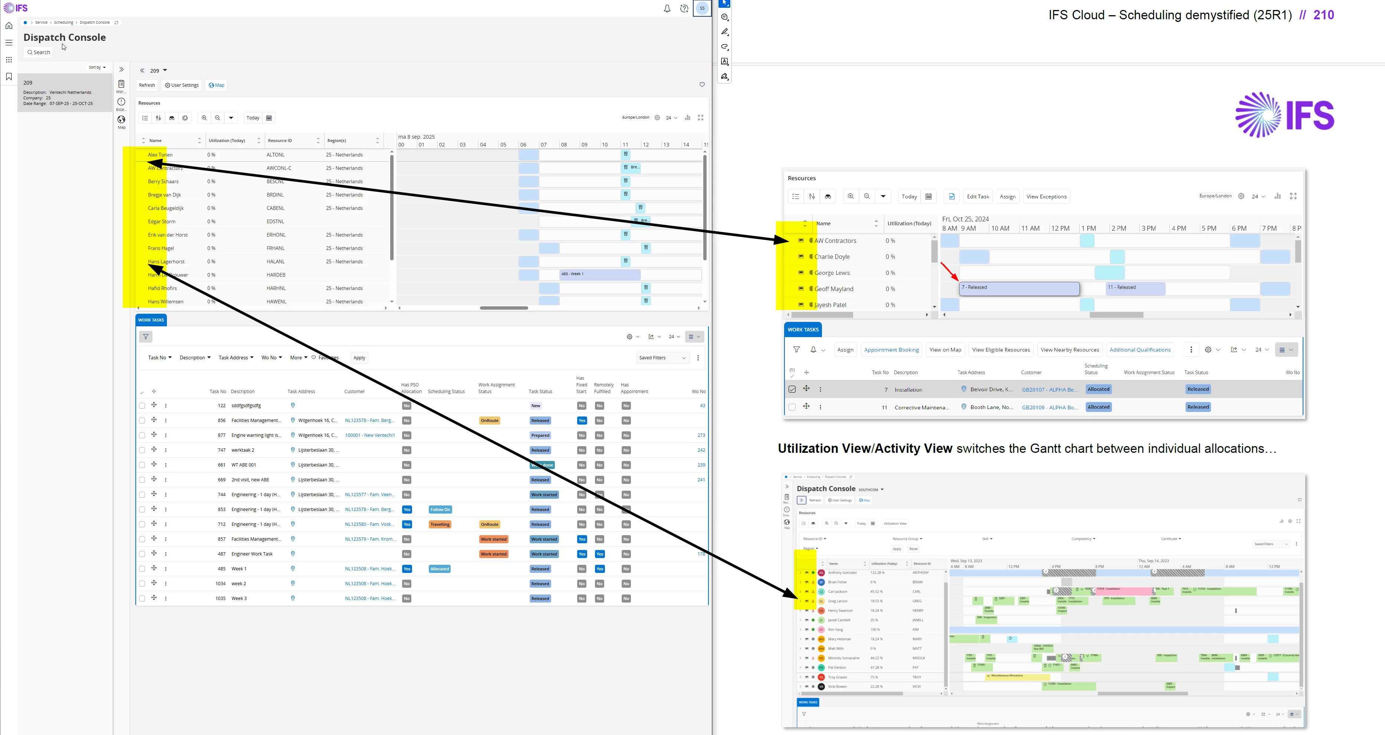The height and width of the screenshot is (735, 1385).
Task: Tick the checkbox for task 122
Action: pyautogui.click(x=142, y=406)
